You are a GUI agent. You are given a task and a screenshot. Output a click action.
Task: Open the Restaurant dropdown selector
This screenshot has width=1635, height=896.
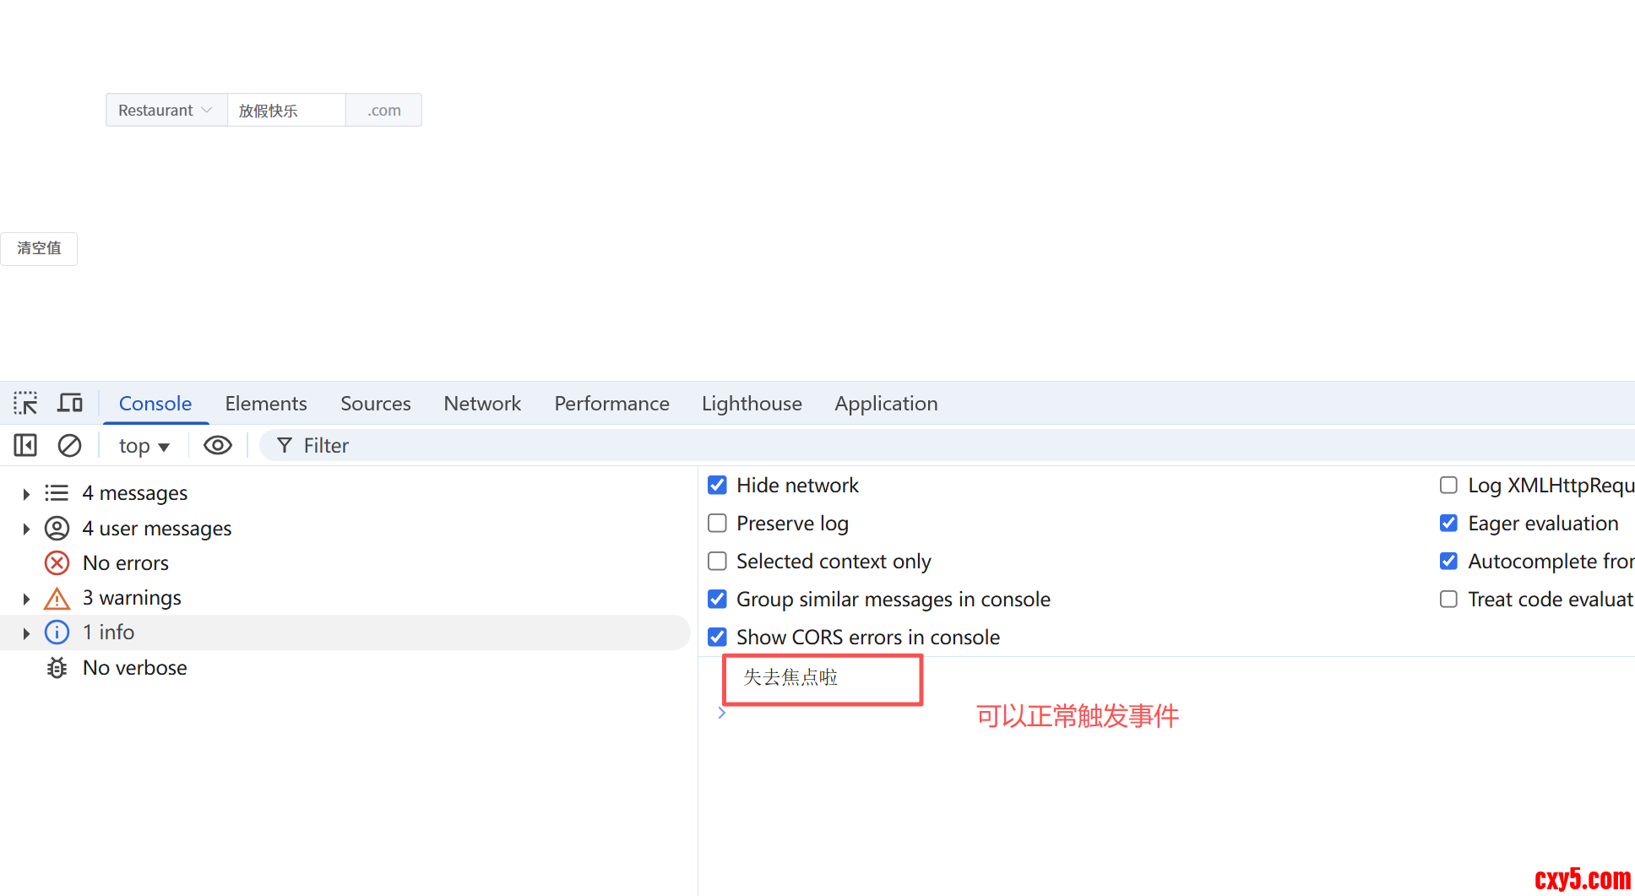pos(166,111)
